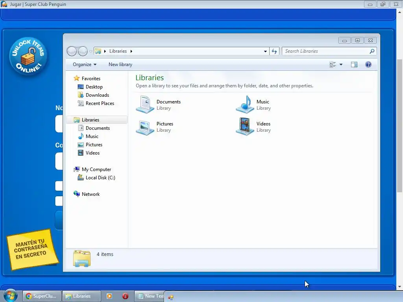The image size is (403, 302).
Task: Open the Organize menu
Action: (85, 64)
